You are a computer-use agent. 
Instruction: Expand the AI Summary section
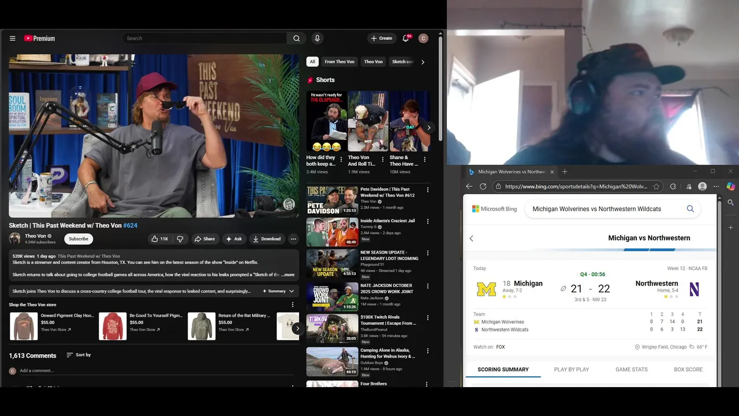(278, 291)
